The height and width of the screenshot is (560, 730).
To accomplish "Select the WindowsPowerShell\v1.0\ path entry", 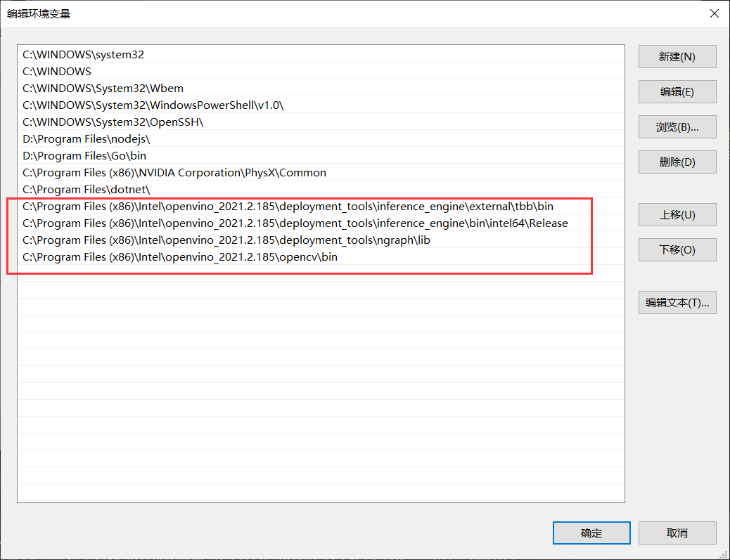I will tap(153, 105).
